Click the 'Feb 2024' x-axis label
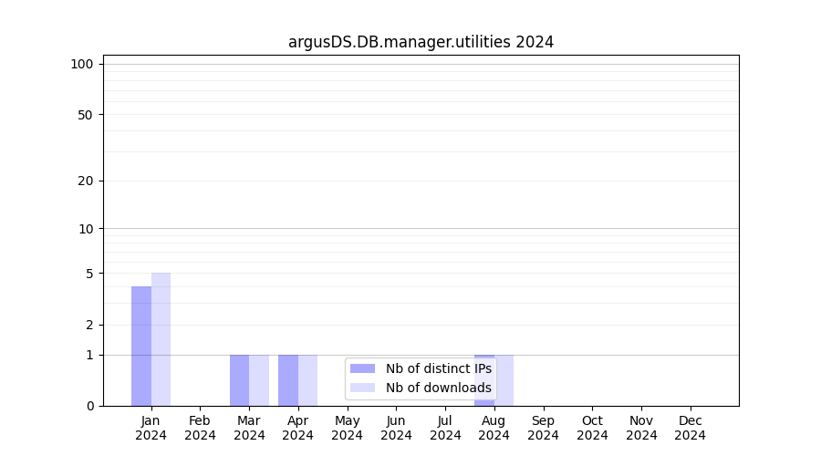This screenshot has height=456, width=821. point(200,428)
